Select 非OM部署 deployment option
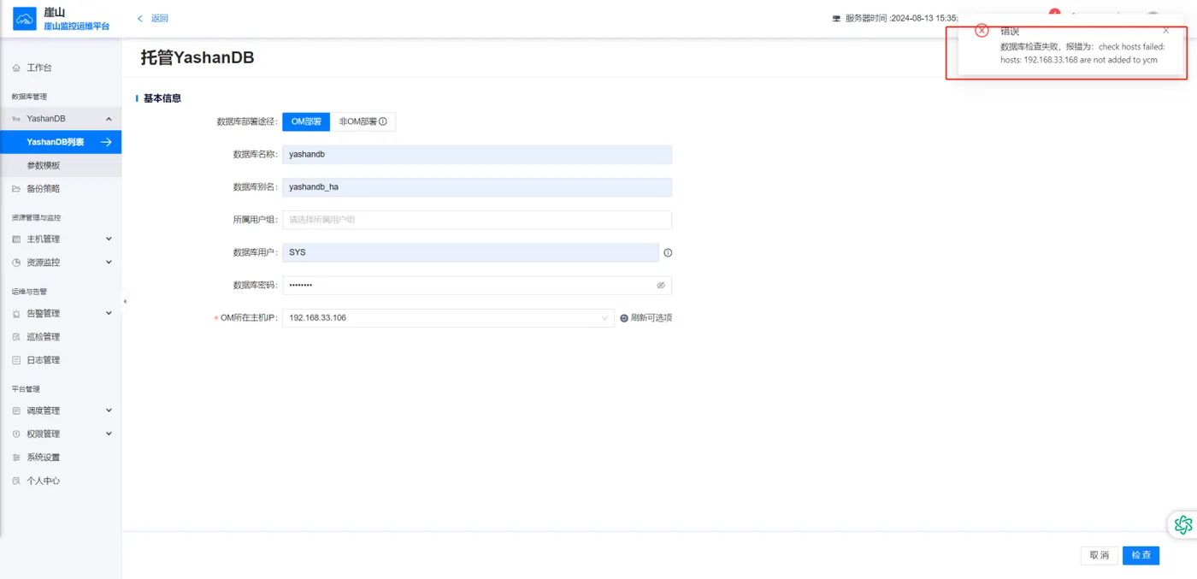 click(x=363, y=121)
